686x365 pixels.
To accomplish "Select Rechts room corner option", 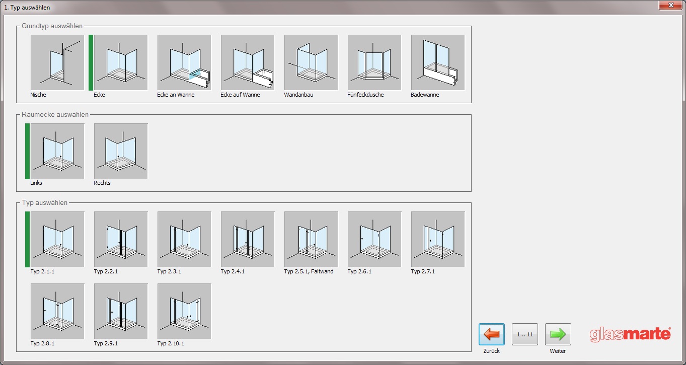I will pyautogui.click(x=121, y=151).
